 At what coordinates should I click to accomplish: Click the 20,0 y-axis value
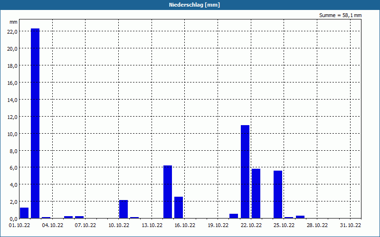pyautogui.click(x=13, y=49)
